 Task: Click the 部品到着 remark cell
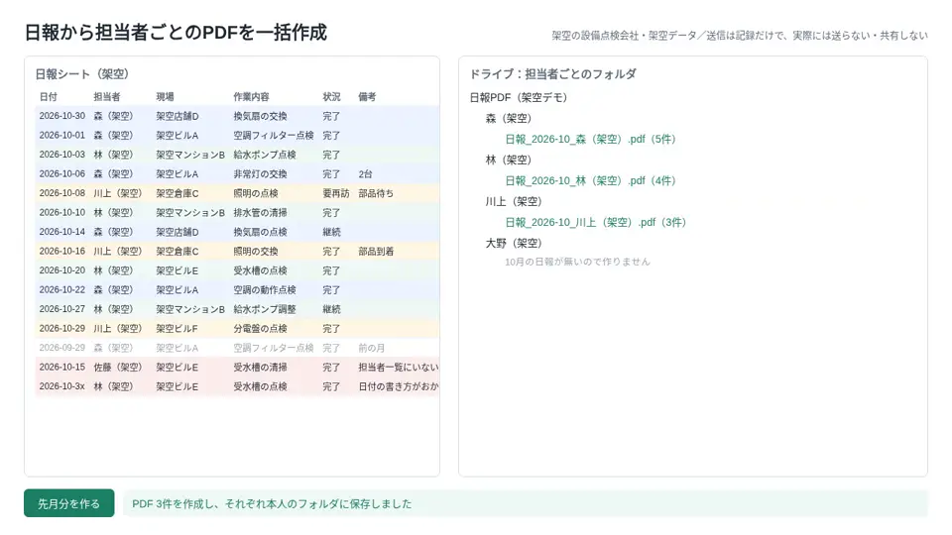[x=376, y=251]
